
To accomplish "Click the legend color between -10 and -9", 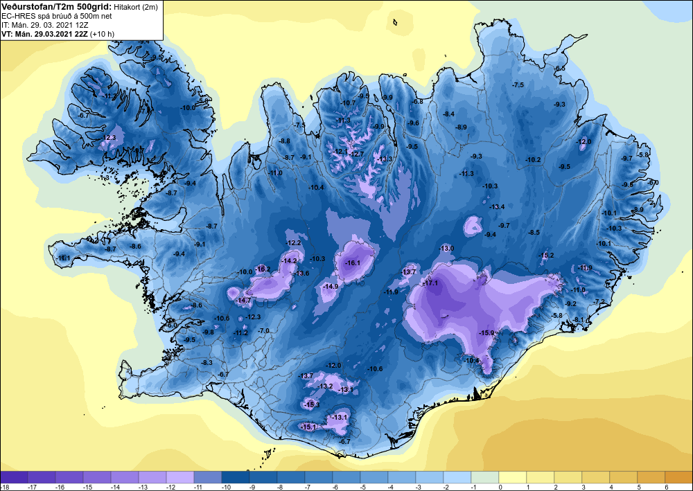I will click(236, 477).
